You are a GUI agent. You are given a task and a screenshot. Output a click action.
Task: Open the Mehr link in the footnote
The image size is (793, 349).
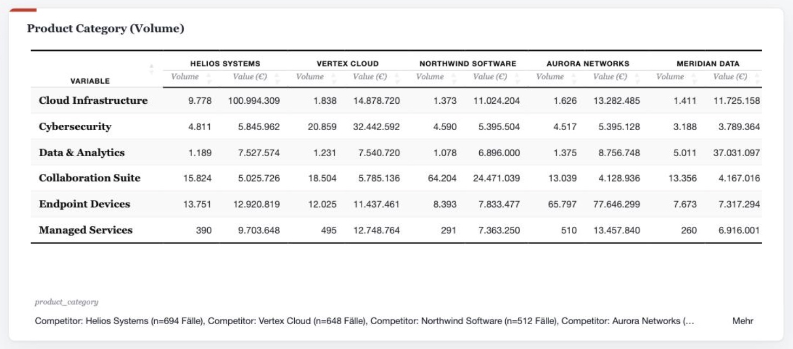pos(743,321)
